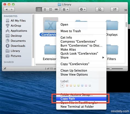Remove label with the X swatch
Screen dimensions: 130x114
[62, 86]
